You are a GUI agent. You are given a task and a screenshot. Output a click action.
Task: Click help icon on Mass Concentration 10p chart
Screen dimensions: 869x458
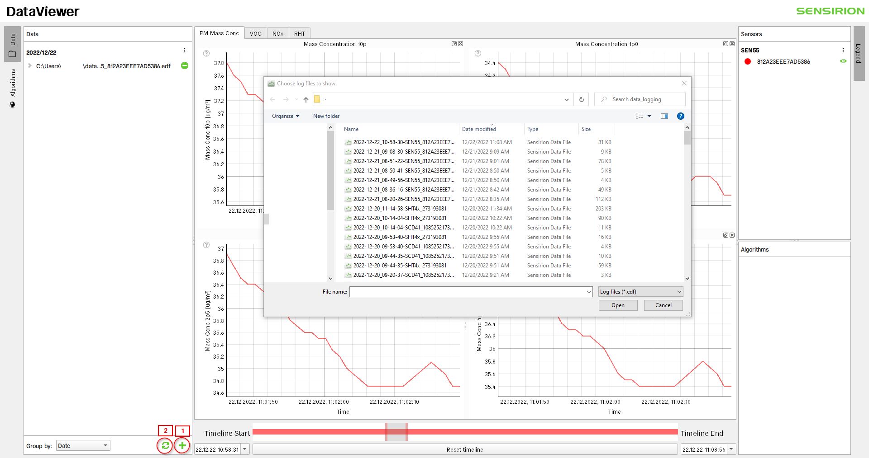point(206,53)
